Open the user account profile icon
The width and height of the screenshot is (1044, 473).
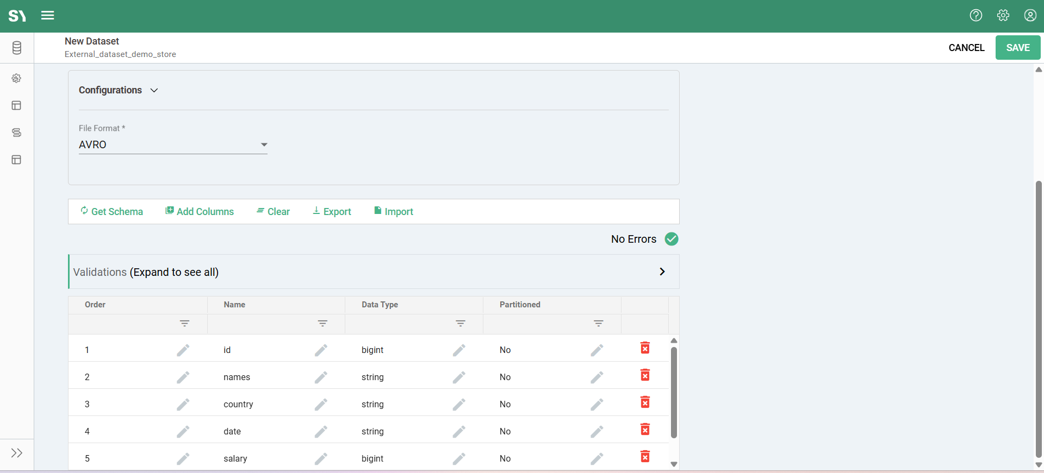[x=1030, y=15]
